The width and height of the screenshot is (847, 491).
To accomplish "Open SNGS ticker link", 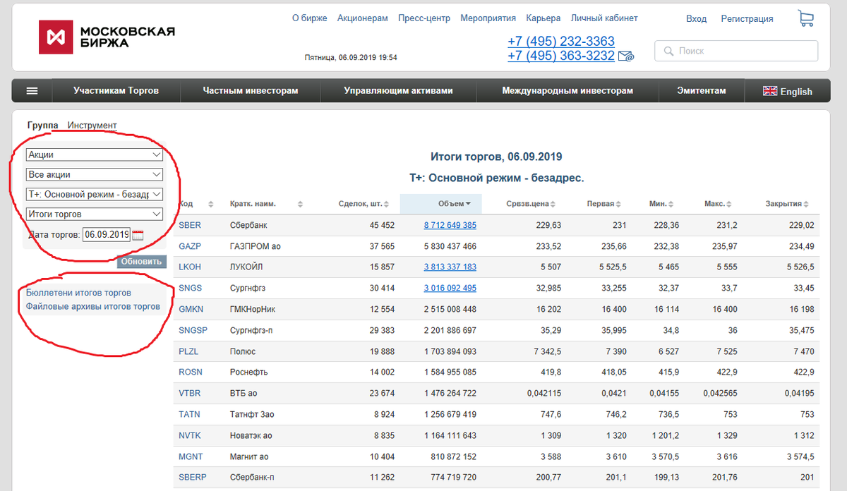I will point(190,288).
